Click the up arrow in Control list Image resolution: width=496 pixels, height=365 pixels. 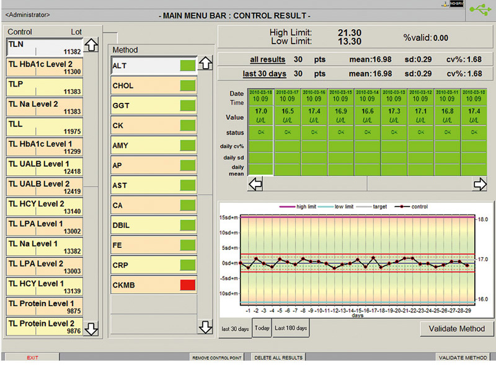pyautogui.click(x=91, y=45)
